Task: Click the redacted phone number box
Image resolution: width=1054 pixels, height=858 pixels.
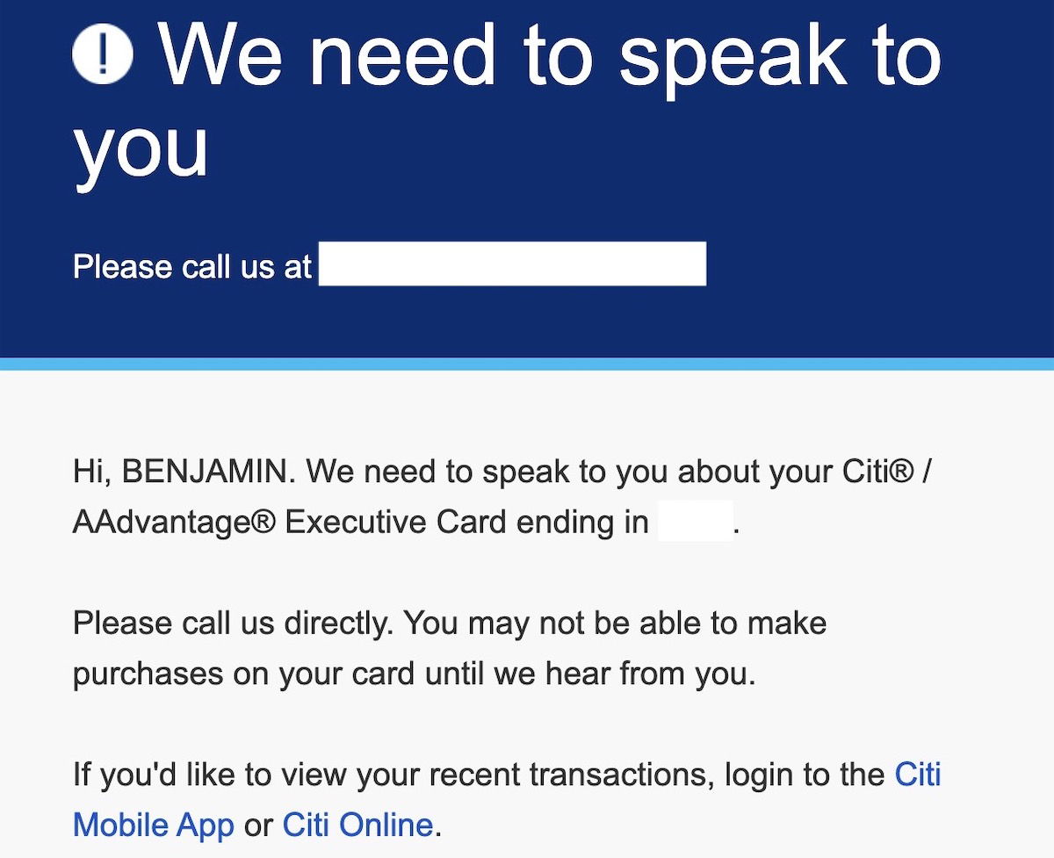Action: click(x=512, y=263)
